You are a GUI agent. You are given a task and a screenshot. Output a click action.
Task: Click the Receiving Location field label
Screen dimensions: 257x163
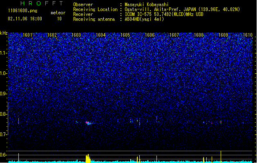coord(95,9)
